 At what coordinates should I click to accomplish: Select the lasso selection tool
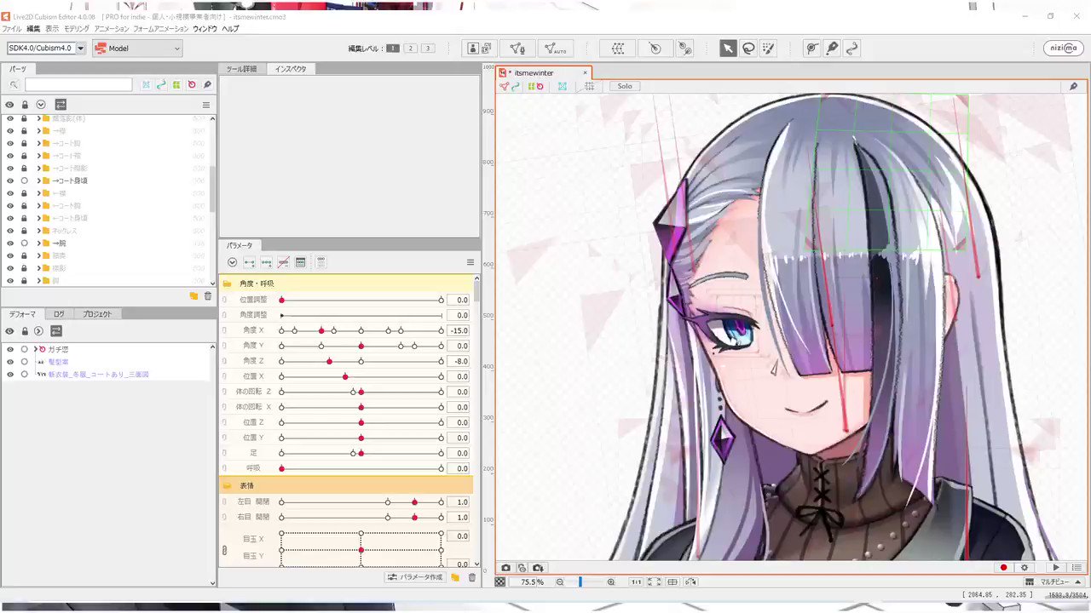click(748, 49)
